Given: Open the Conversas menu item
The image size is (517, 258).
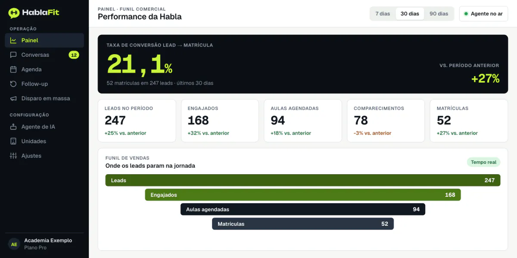Looking at the screenshot, I should 44,55.
